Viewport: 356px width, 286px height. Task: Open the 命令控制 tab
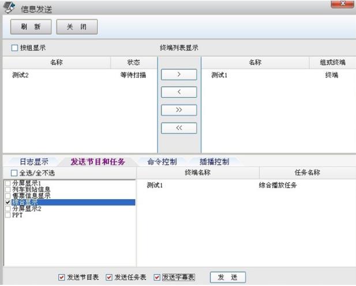click(x=162, y=162)
